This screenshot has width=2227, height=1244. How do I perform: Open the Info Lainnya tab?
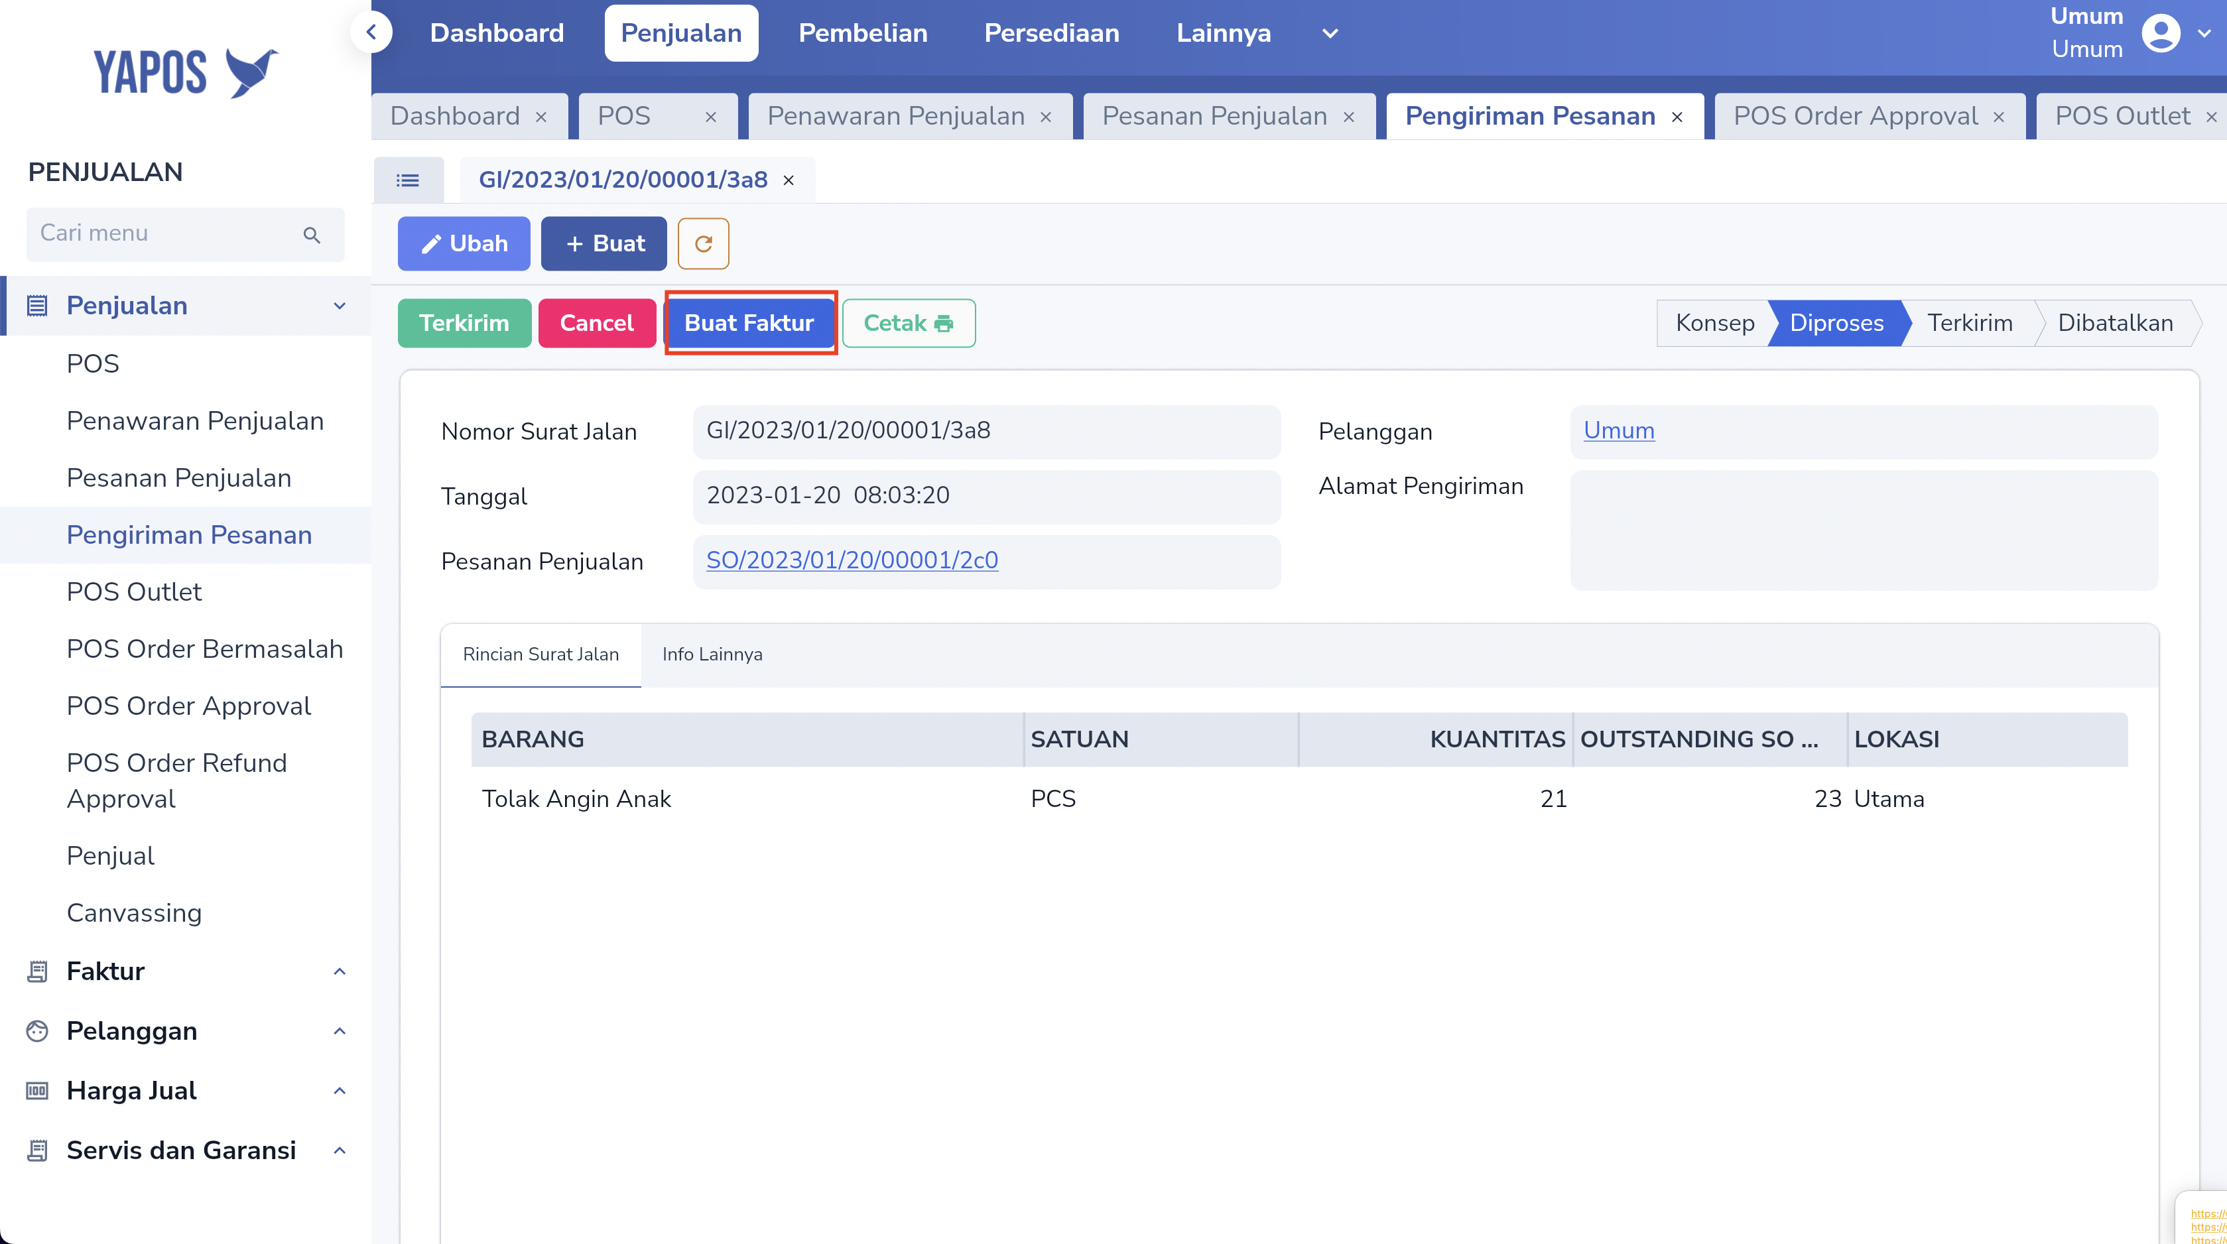point(712,654)
